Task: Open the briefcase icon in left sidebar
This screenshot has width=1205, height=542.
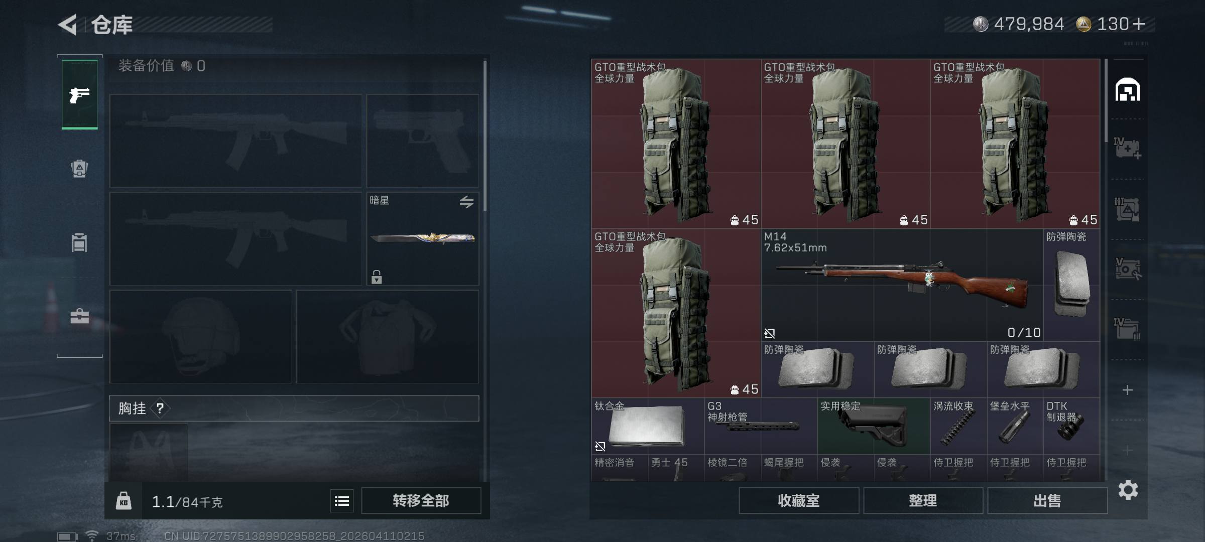Action: pyautogui.click(x=79, y=316)
